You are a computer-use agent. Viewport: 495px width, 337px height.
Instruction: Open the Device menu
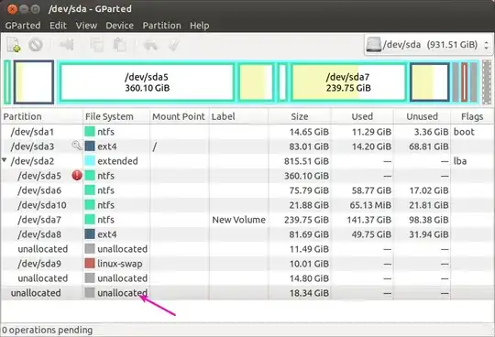pyautogui.click(x=120, y=26)
